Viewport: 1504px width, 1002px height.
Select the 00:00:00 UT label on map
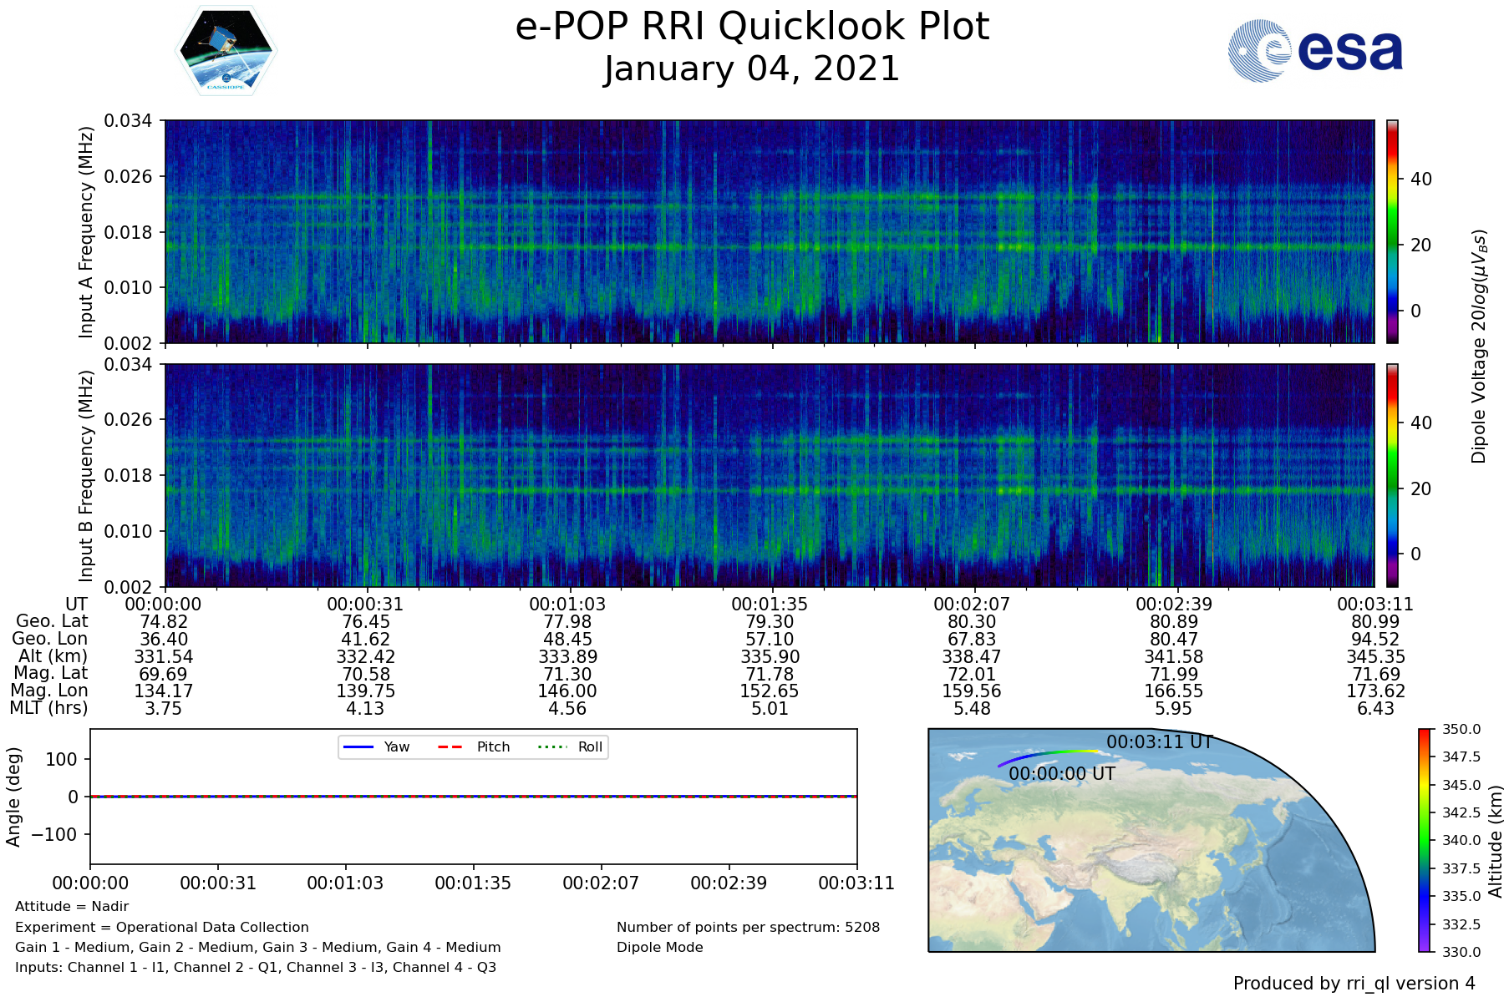(x=1061, y=774)
